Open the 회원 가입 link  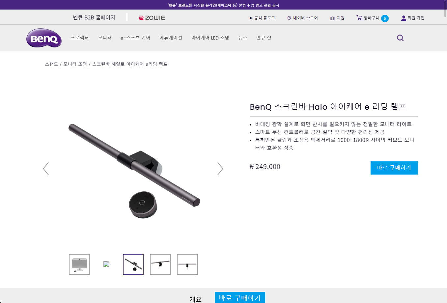pos(416,18)
